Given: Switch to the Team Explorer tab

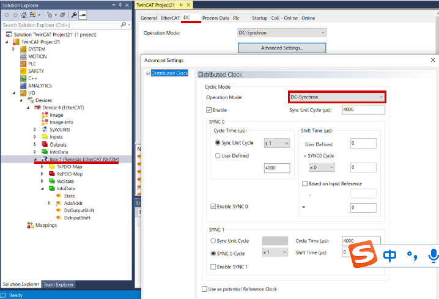Looking at the screenshot, I should (x=58, y=284).
